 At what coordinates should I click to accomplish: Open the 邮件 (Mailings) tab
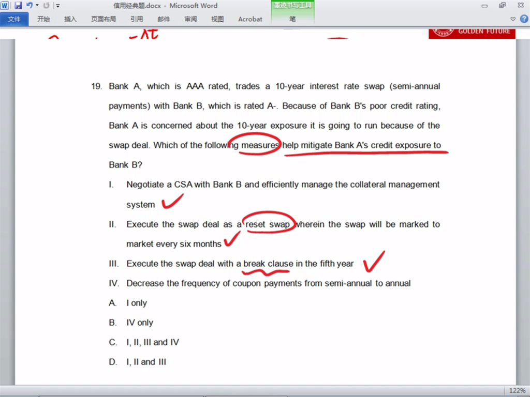(164, 19)
